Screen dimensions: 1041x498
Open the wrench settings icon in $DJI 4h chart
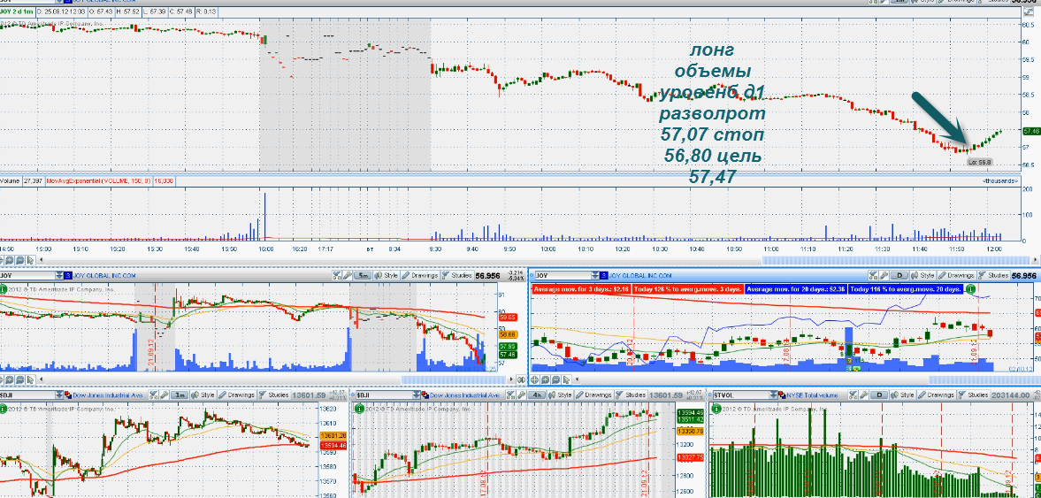tap(521, 395)
